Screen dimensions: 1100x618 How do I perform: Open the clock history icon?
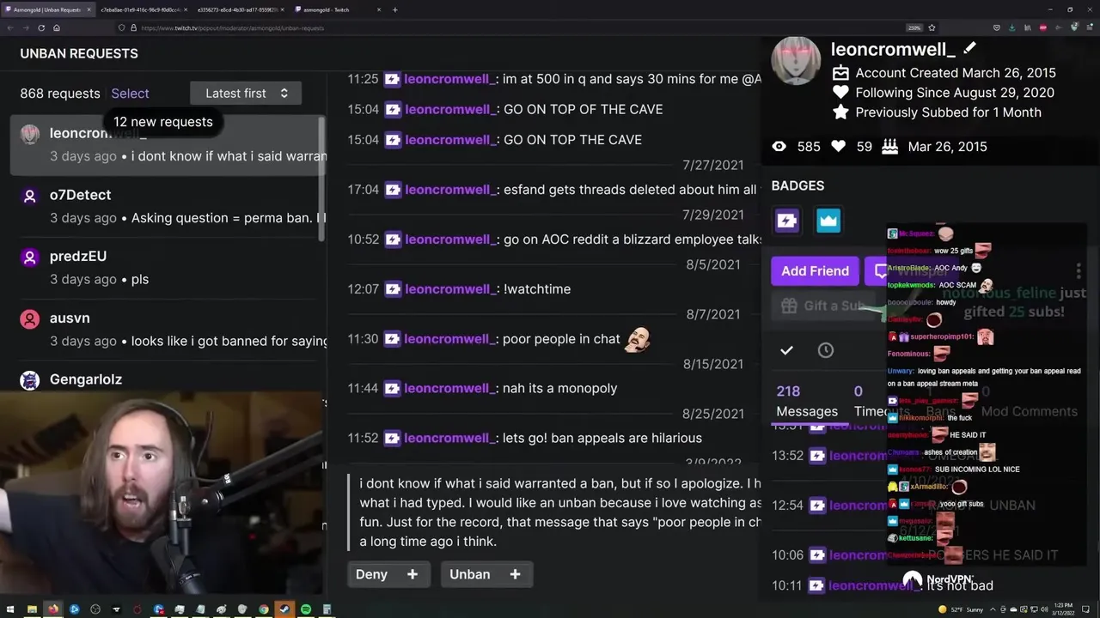826,350
